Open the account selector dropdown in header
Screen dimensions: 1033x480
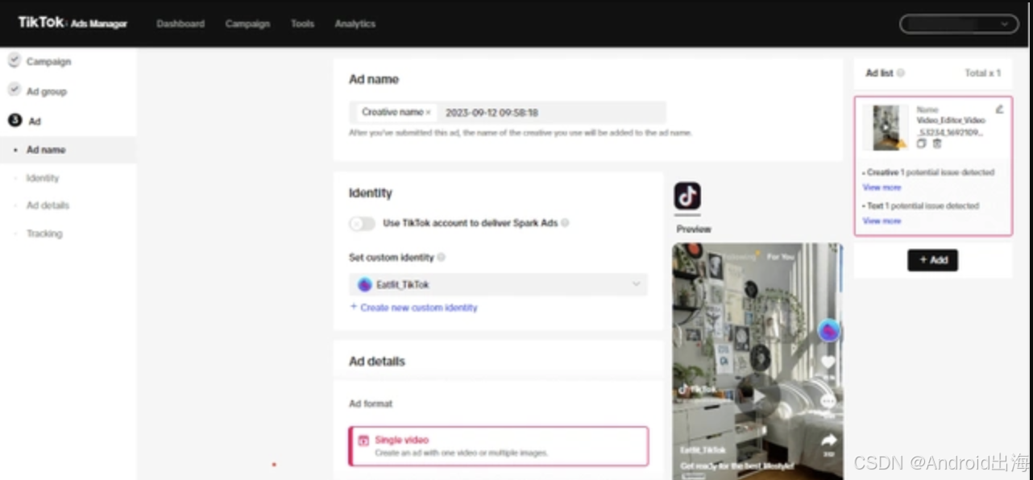tap(959, 24)
